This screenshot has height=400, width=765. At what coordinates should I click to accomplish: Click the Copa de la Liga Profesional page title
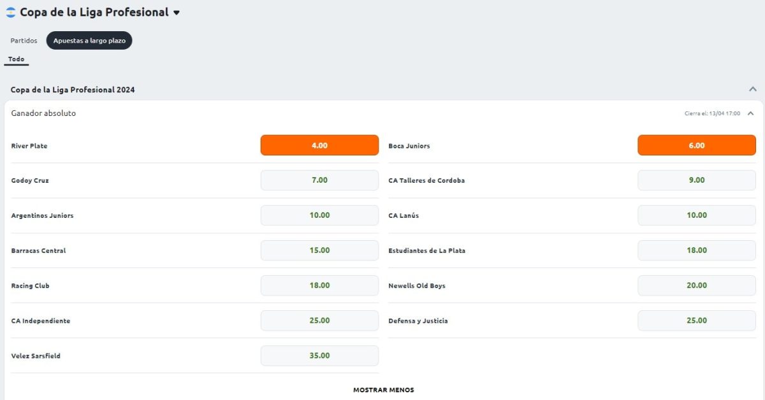point(94,12)
